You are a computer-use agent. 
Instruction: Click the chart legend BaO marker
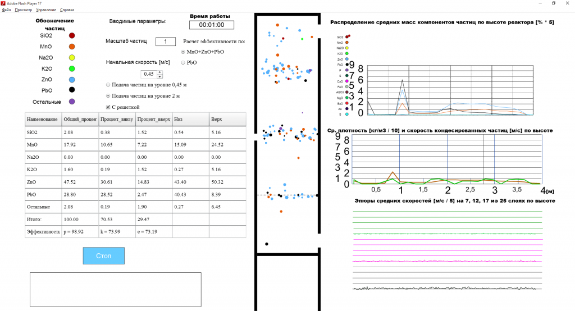point(347,103)
